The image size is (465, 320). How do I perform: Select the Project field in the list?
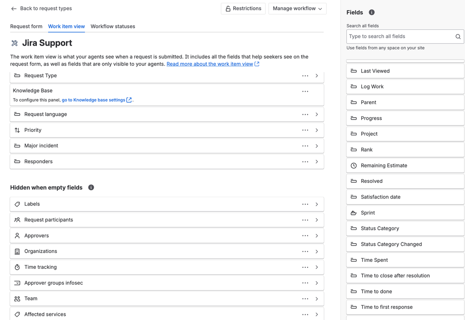tap(405, 134)
